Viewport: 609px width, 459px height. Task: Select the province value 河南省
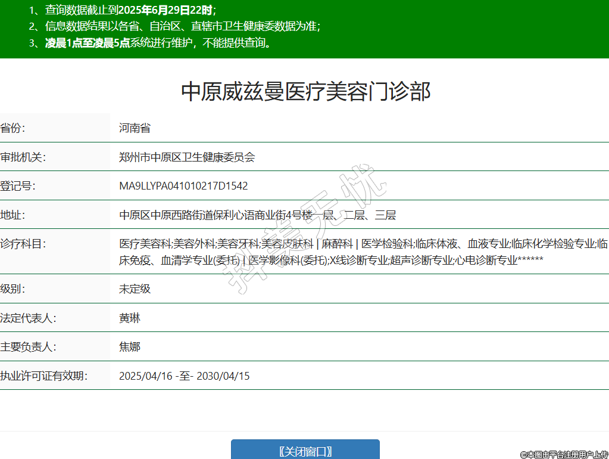(135, 128)
